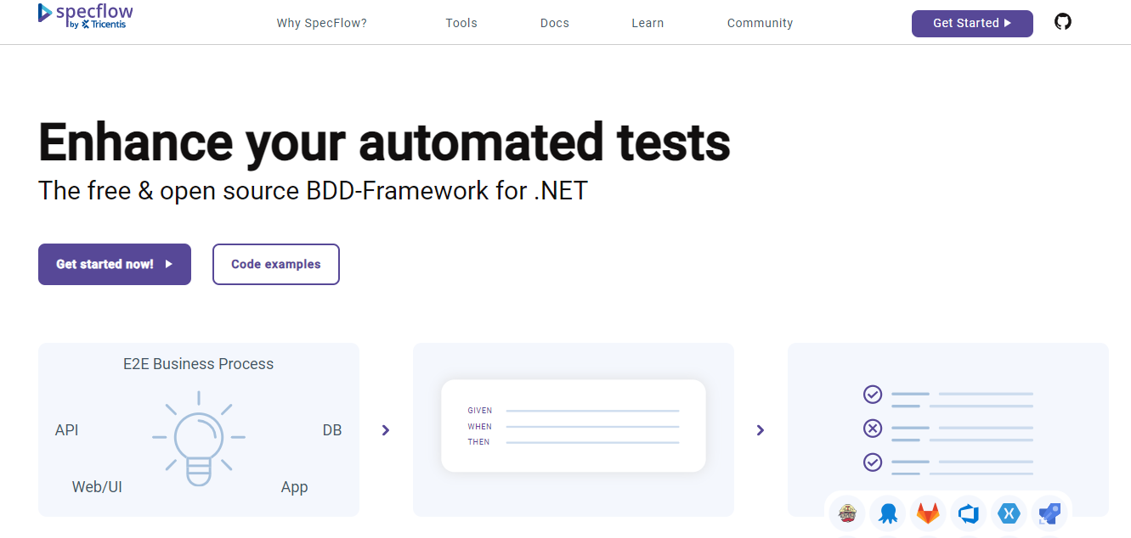The height and width of the screenshot is (538, 1131).
Task: Click the bottom checkmark circle in results card
Action: (x=873, y=462)
